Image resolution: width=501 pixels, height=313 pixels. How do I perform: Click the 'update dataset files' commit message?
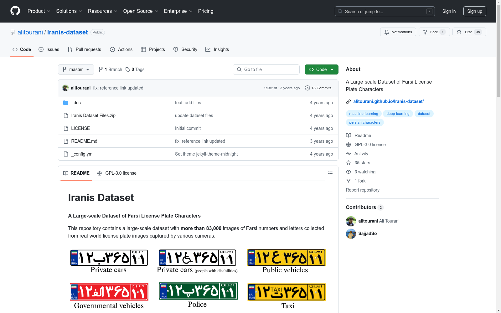tap(194, 115)
